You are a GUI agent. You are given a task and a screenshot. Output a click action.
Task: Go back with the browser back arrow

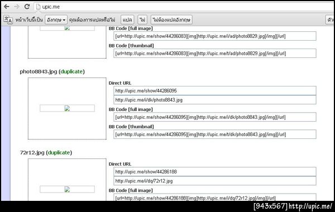[7, 7]
